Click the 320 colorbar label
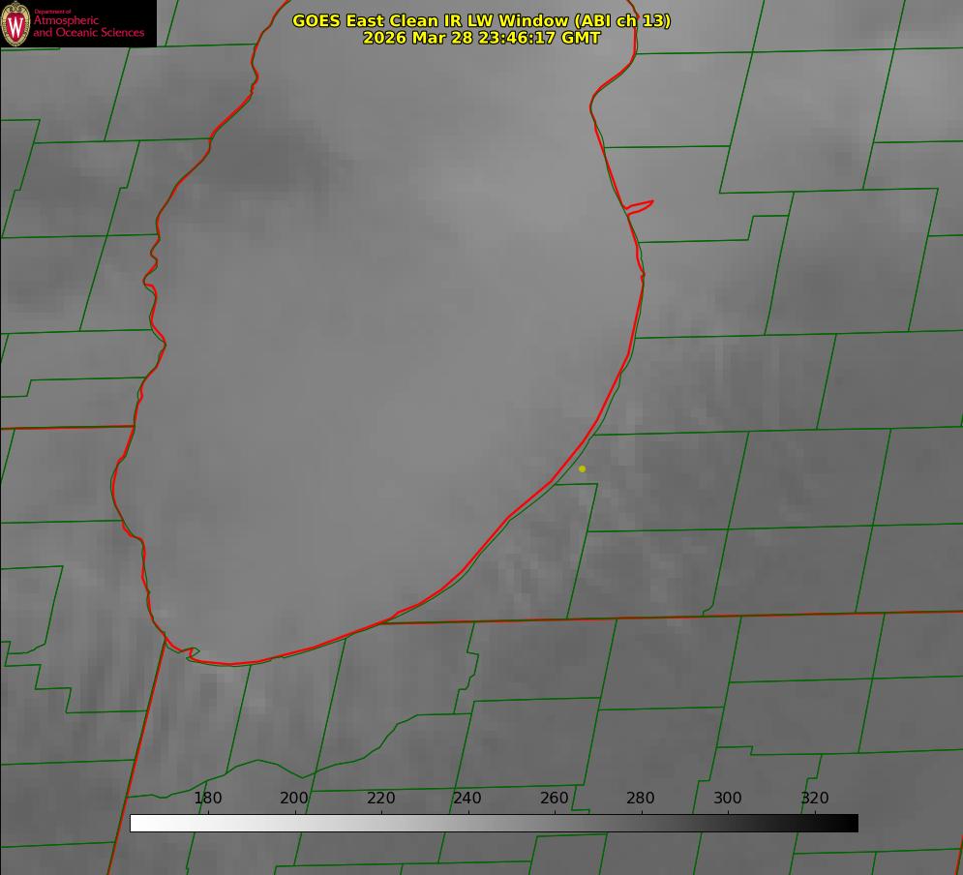This screenshot has width=963, height=875. (815, 798)
